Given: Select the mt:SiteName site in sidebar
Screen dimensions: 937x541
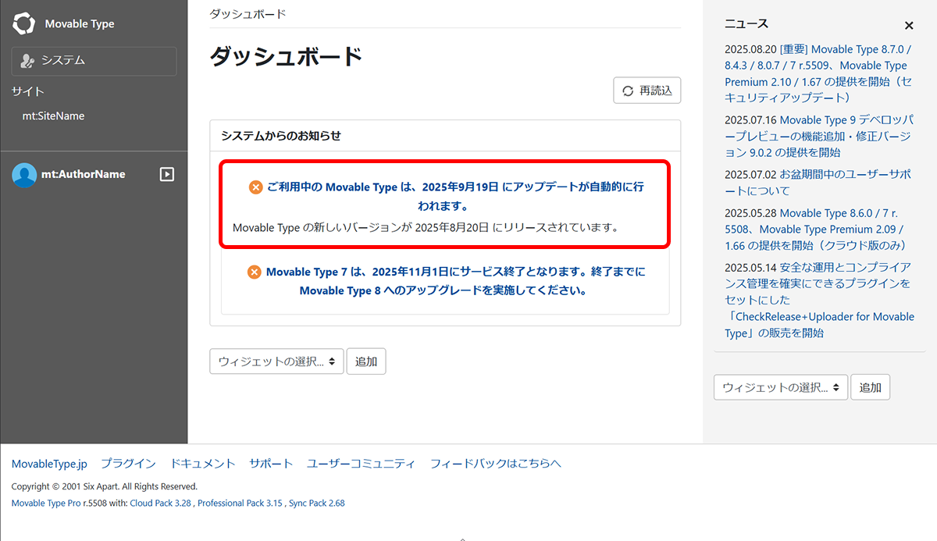Looking at the screenshot, I should click(53, 116).
